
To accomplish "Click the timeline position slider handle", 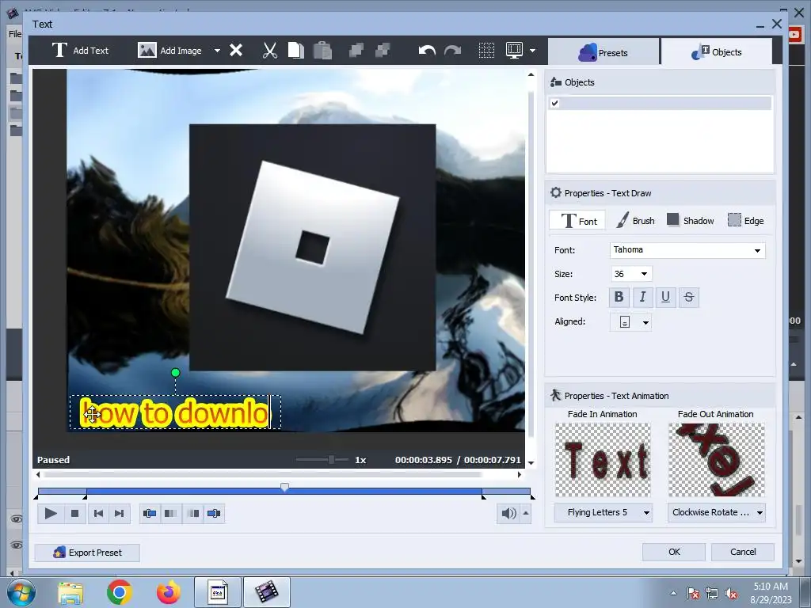I will 284,487.
